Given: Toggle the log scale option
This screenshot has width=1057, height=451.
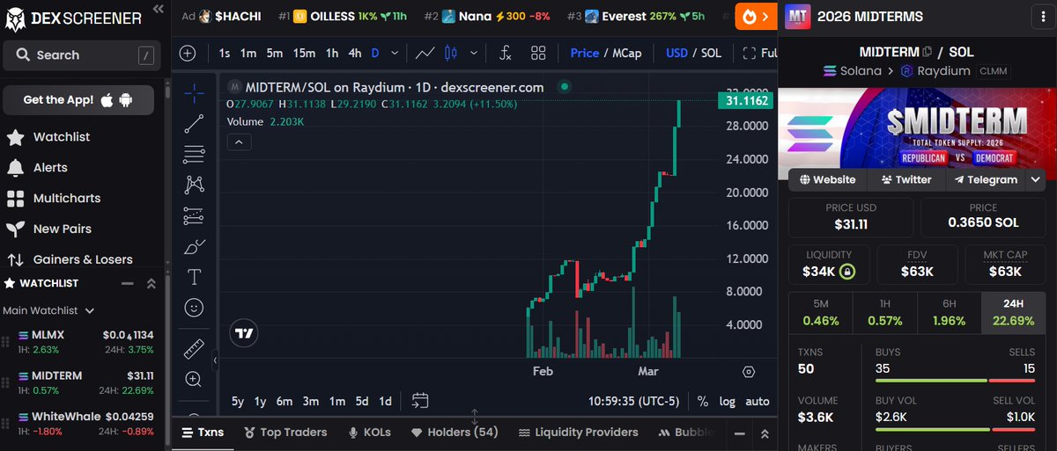Looking at the screenshot, I should (x=727, y=401).
